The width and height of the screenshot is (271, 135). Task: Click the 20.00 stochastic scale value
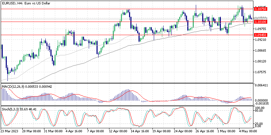coord(259,124)
